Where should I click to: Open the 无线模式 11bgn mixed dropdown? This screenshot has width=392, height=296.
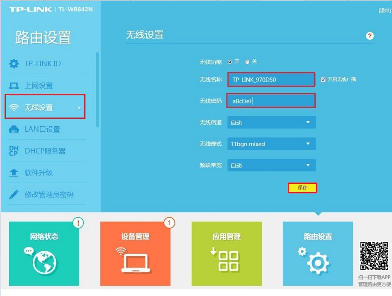272,144
